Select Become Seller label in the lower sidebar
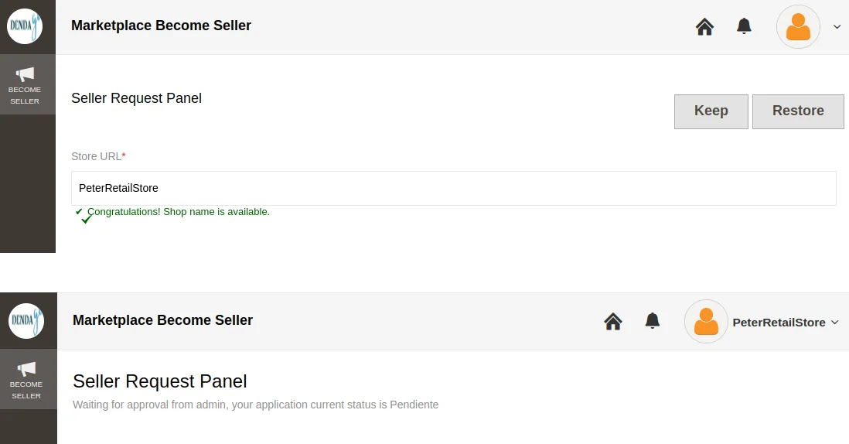Image resolution: width=849 pixels, height=444 pixels. point(26,390)
